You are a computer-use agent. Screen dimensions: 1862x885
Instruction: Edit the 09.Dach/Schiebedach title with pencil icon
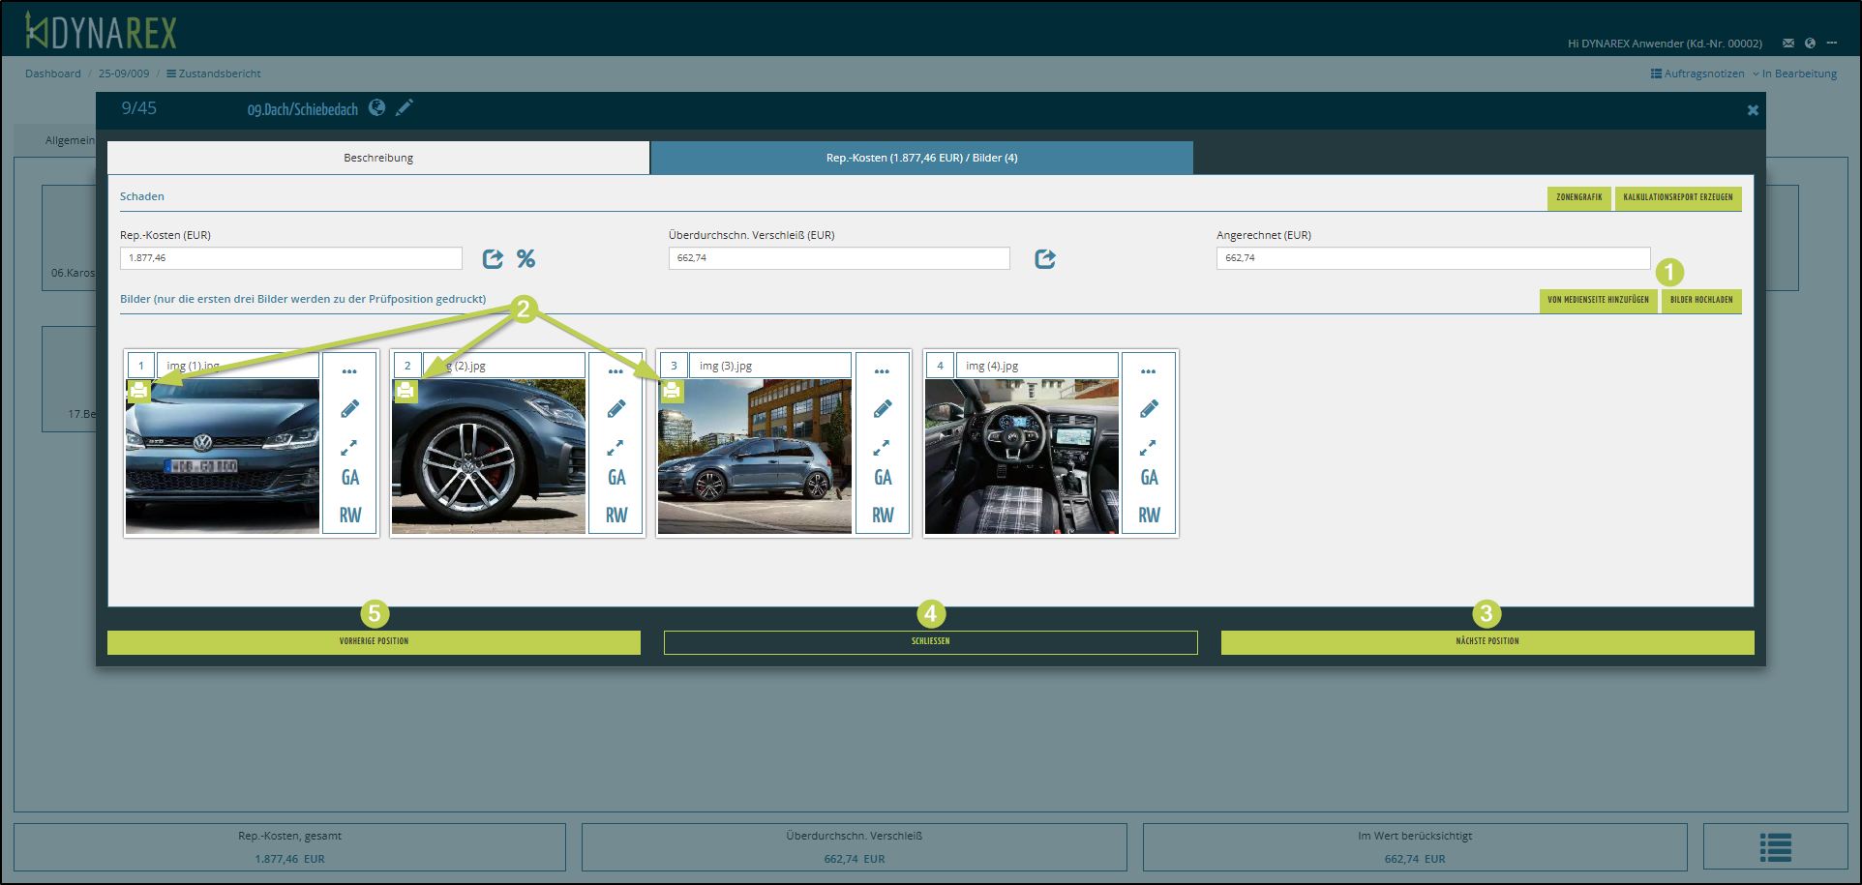405,107
